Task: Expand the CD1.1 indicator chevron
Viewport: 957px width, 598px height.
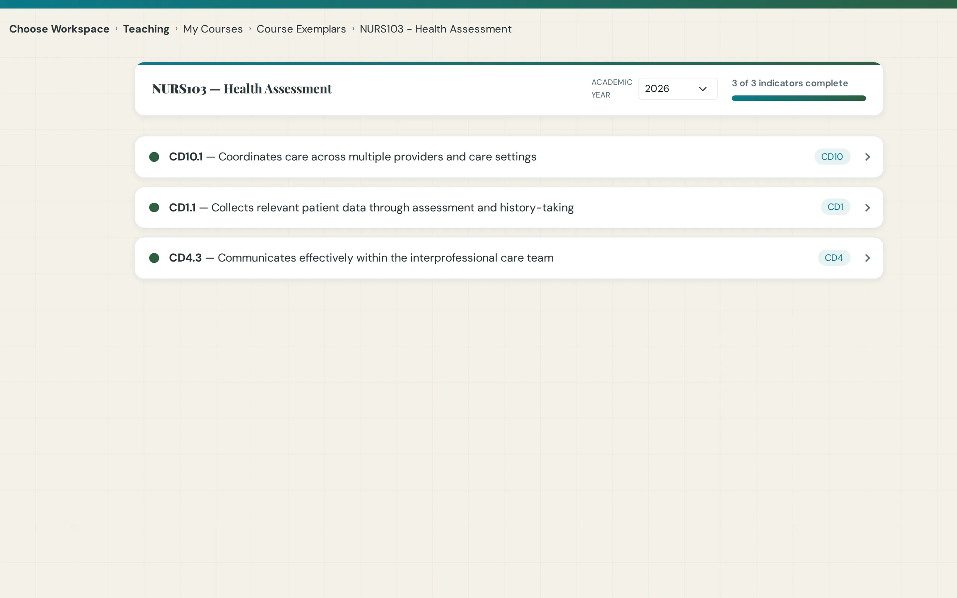Action: (x=867, y=208)
